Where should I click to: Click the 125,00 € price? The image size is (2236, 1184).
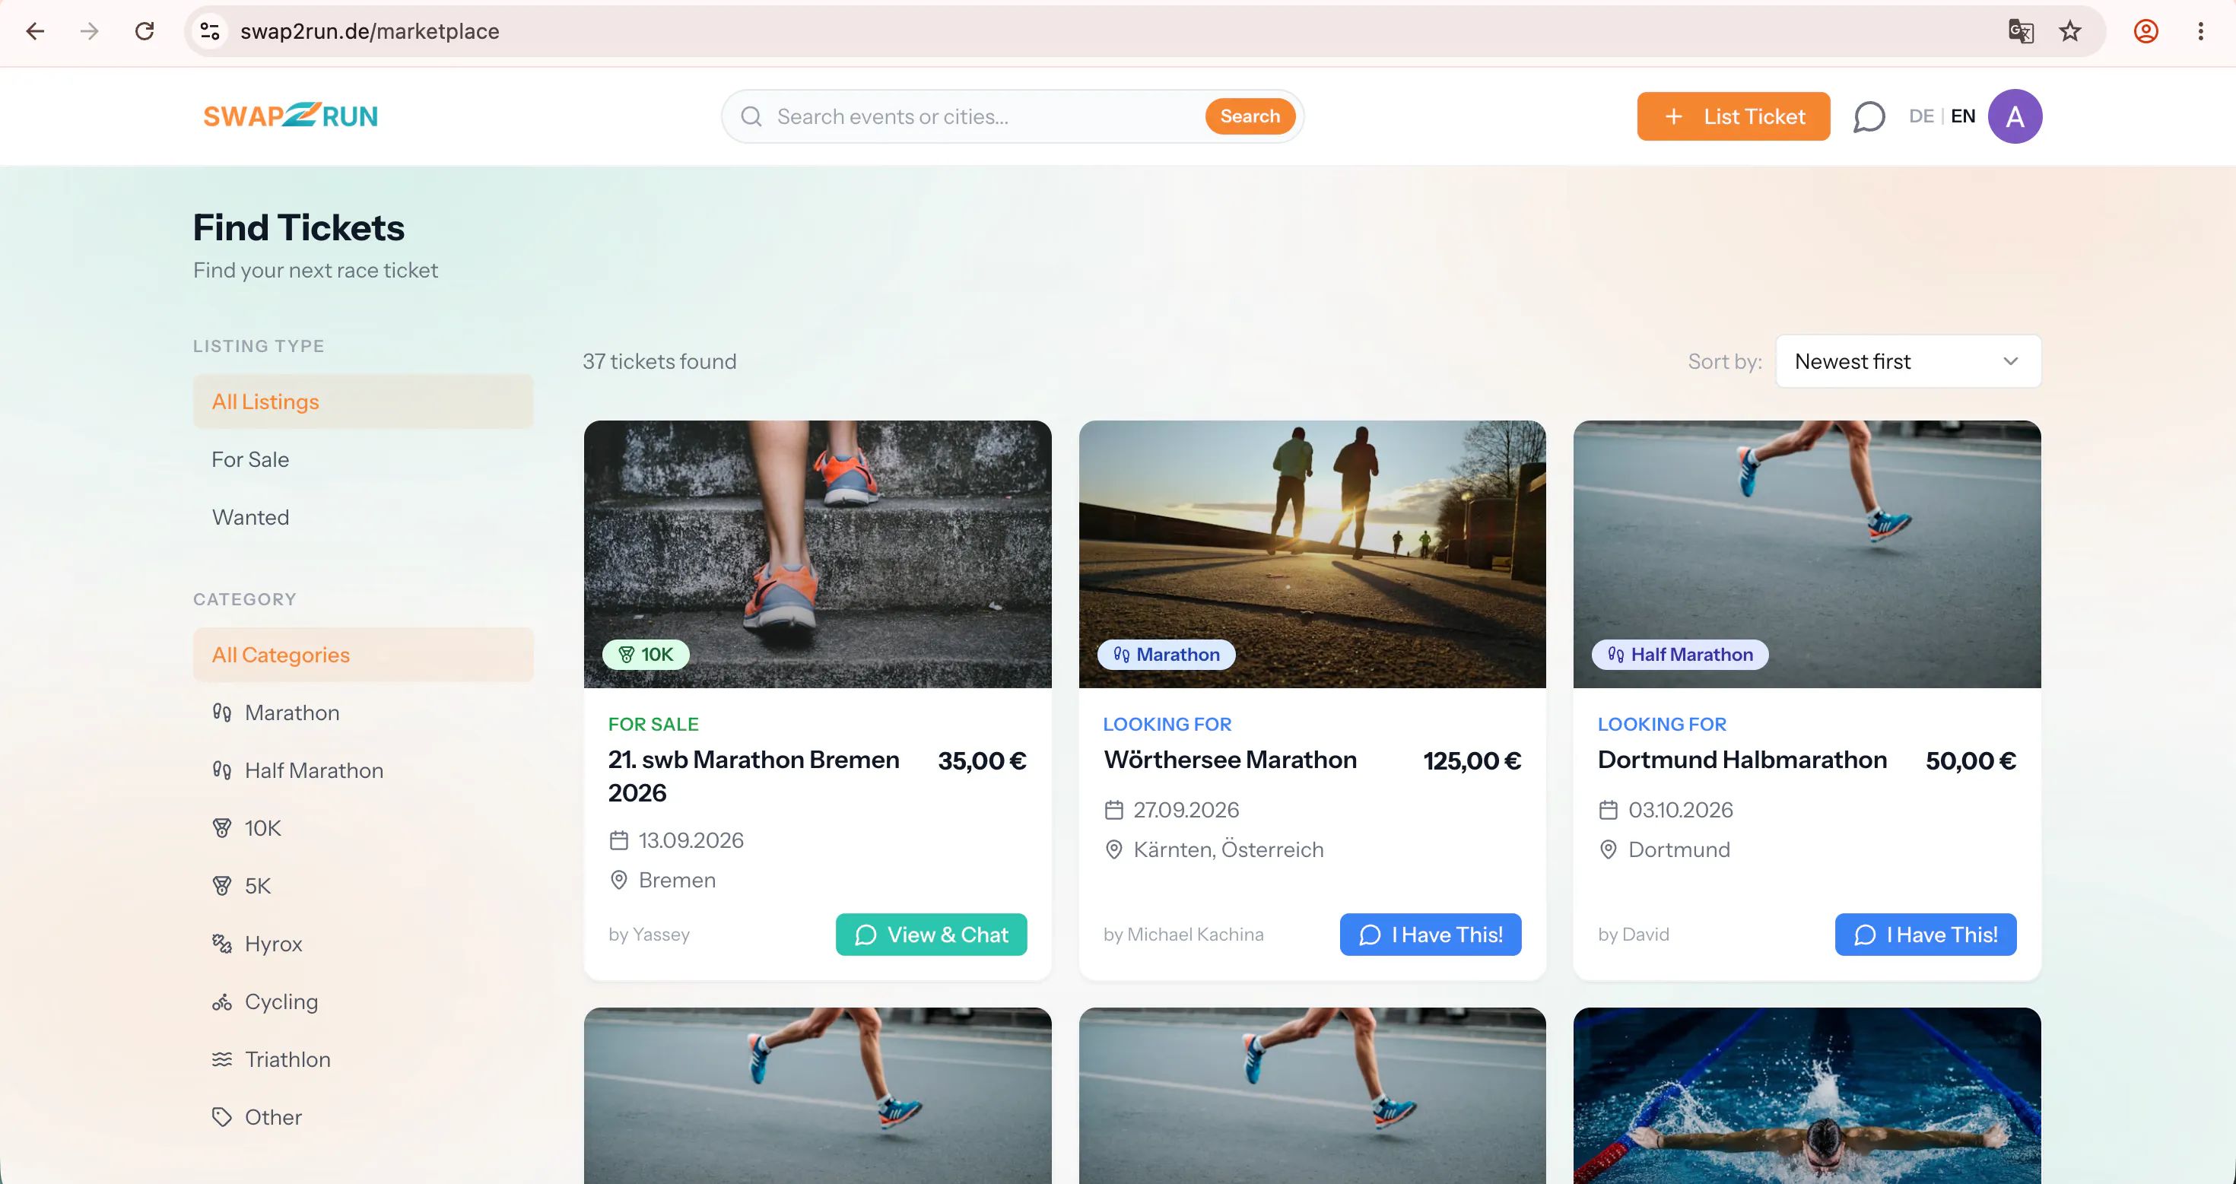pyautogui.click(x=1472, y=760)
